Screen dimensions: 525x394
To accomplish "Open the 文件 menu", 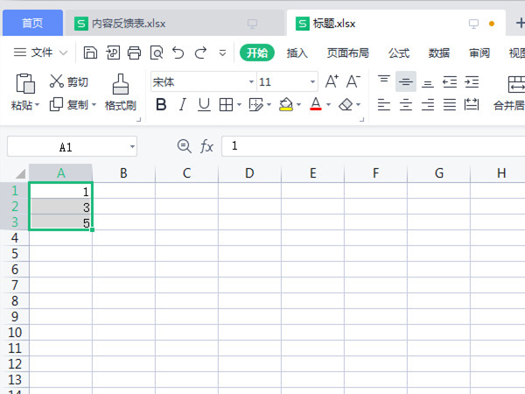I will pos(41,53).
